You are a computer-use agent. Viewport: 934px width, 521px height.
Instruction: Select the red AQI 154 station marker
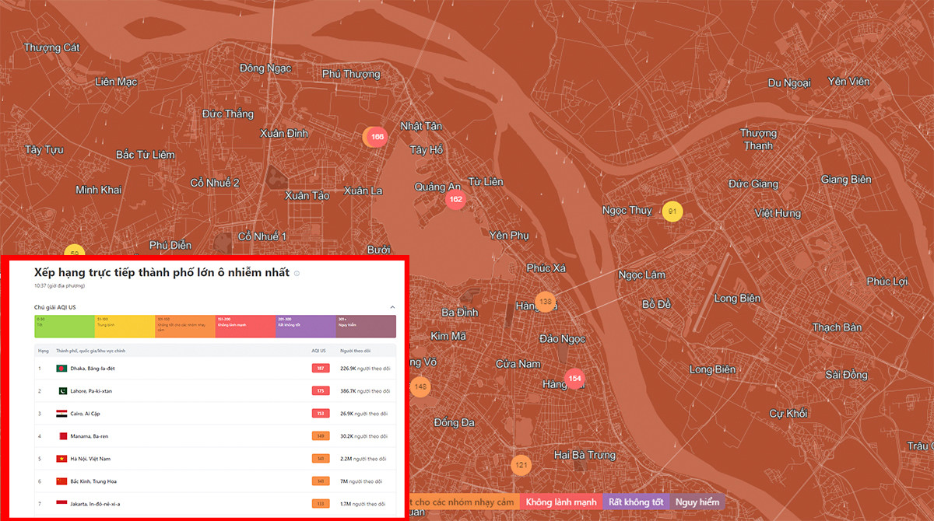(x=574, y=379)
